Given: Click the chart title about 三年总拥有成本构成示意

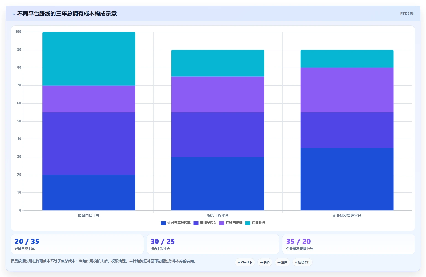Looking at the screenshot, I should pos(67,14).
